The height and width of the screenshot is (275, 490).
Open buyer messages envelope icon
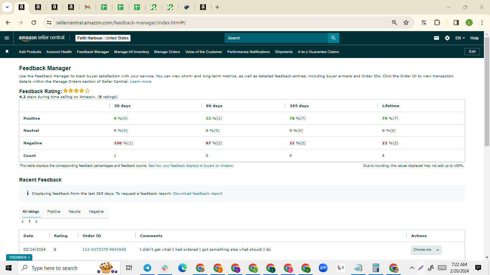tap(437, 38)
